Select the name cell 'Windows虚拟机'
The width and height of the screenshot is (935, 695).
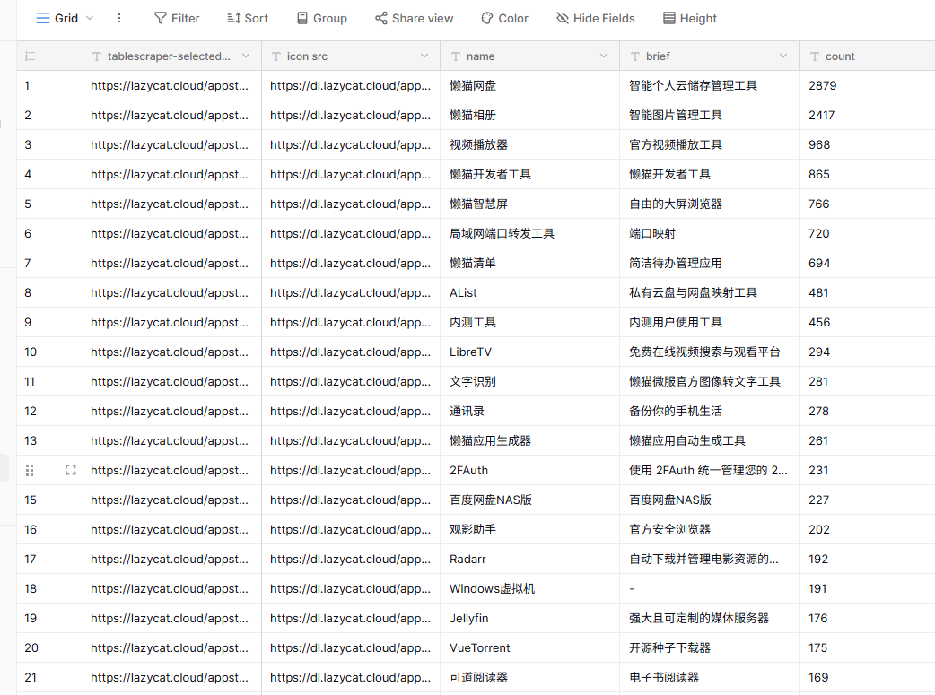530,589
